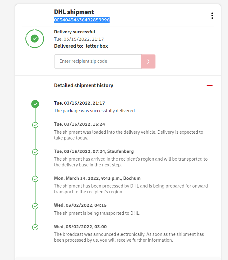Click 'The package was successfully delivered' entry
This screenshot has height=260, width=228.
pos(95,111)
